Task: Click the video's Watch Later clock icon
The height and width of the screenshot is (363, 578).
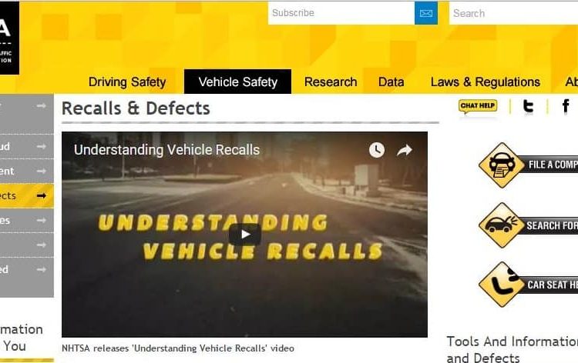Action: (x=377, y=150)
